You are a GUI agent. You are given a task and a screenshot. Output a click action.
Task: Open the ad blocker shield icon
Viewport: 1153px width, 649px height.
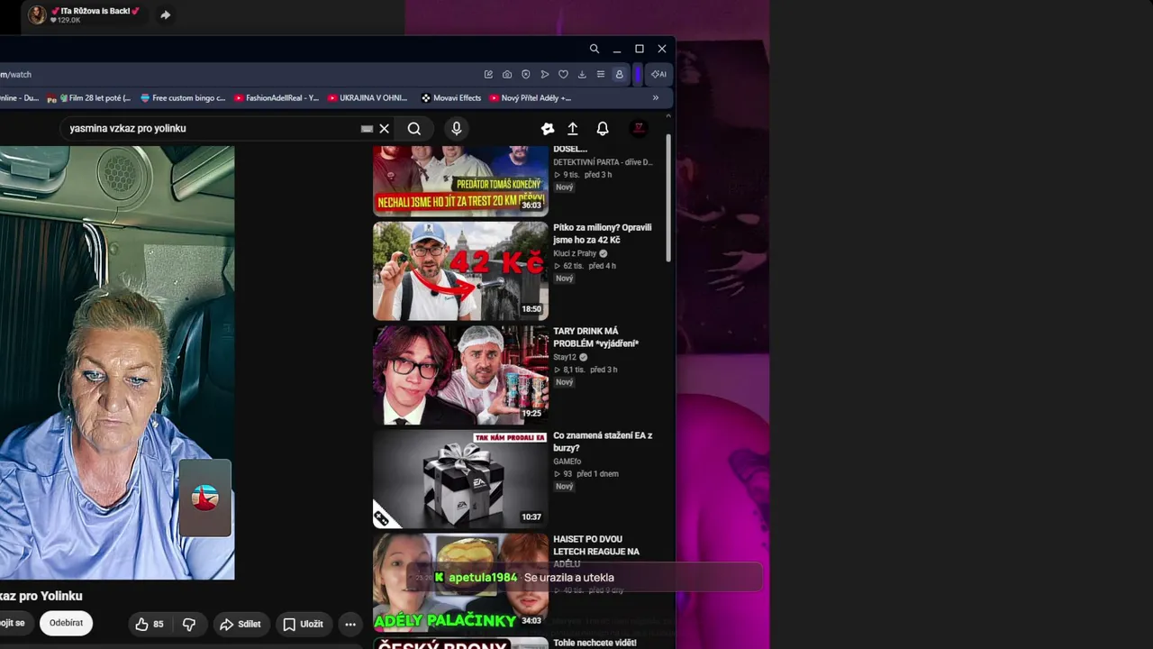pos(526,75)
